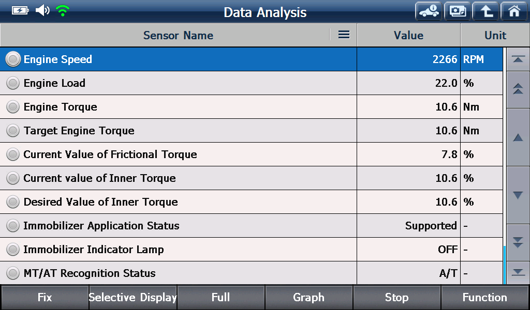Page down with double down arrow
The width and height of the screenshot is (530, 310).
click(518, 242)
